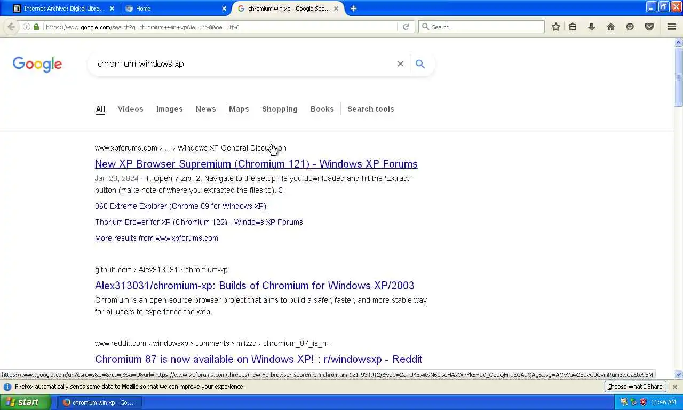Switch to Videos results

(131, 109)
